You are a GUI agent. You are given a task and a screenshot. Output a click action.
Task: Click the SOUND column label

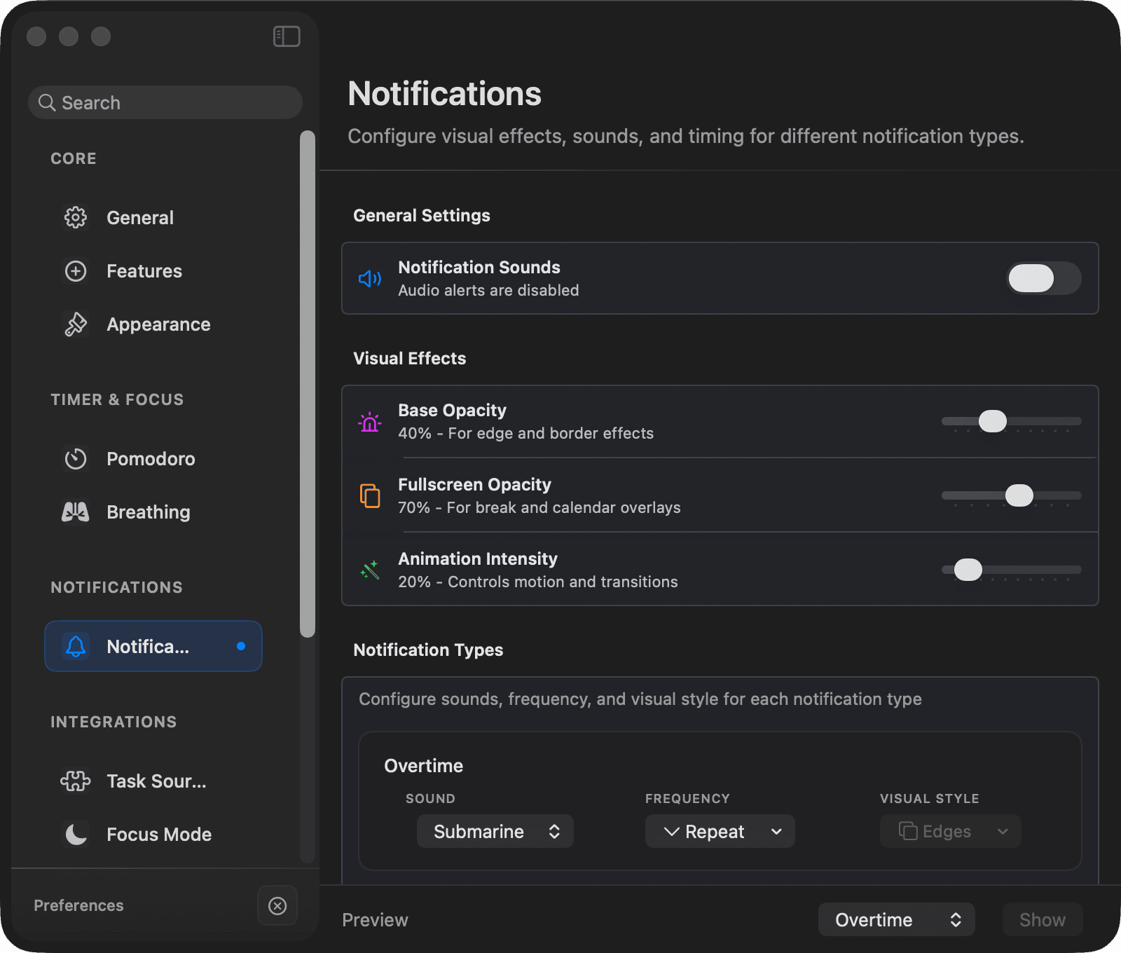tap(430, 799)
